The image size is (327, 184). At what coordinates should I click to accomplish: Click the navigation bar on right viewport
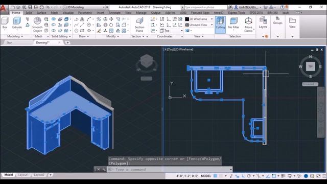320,112
